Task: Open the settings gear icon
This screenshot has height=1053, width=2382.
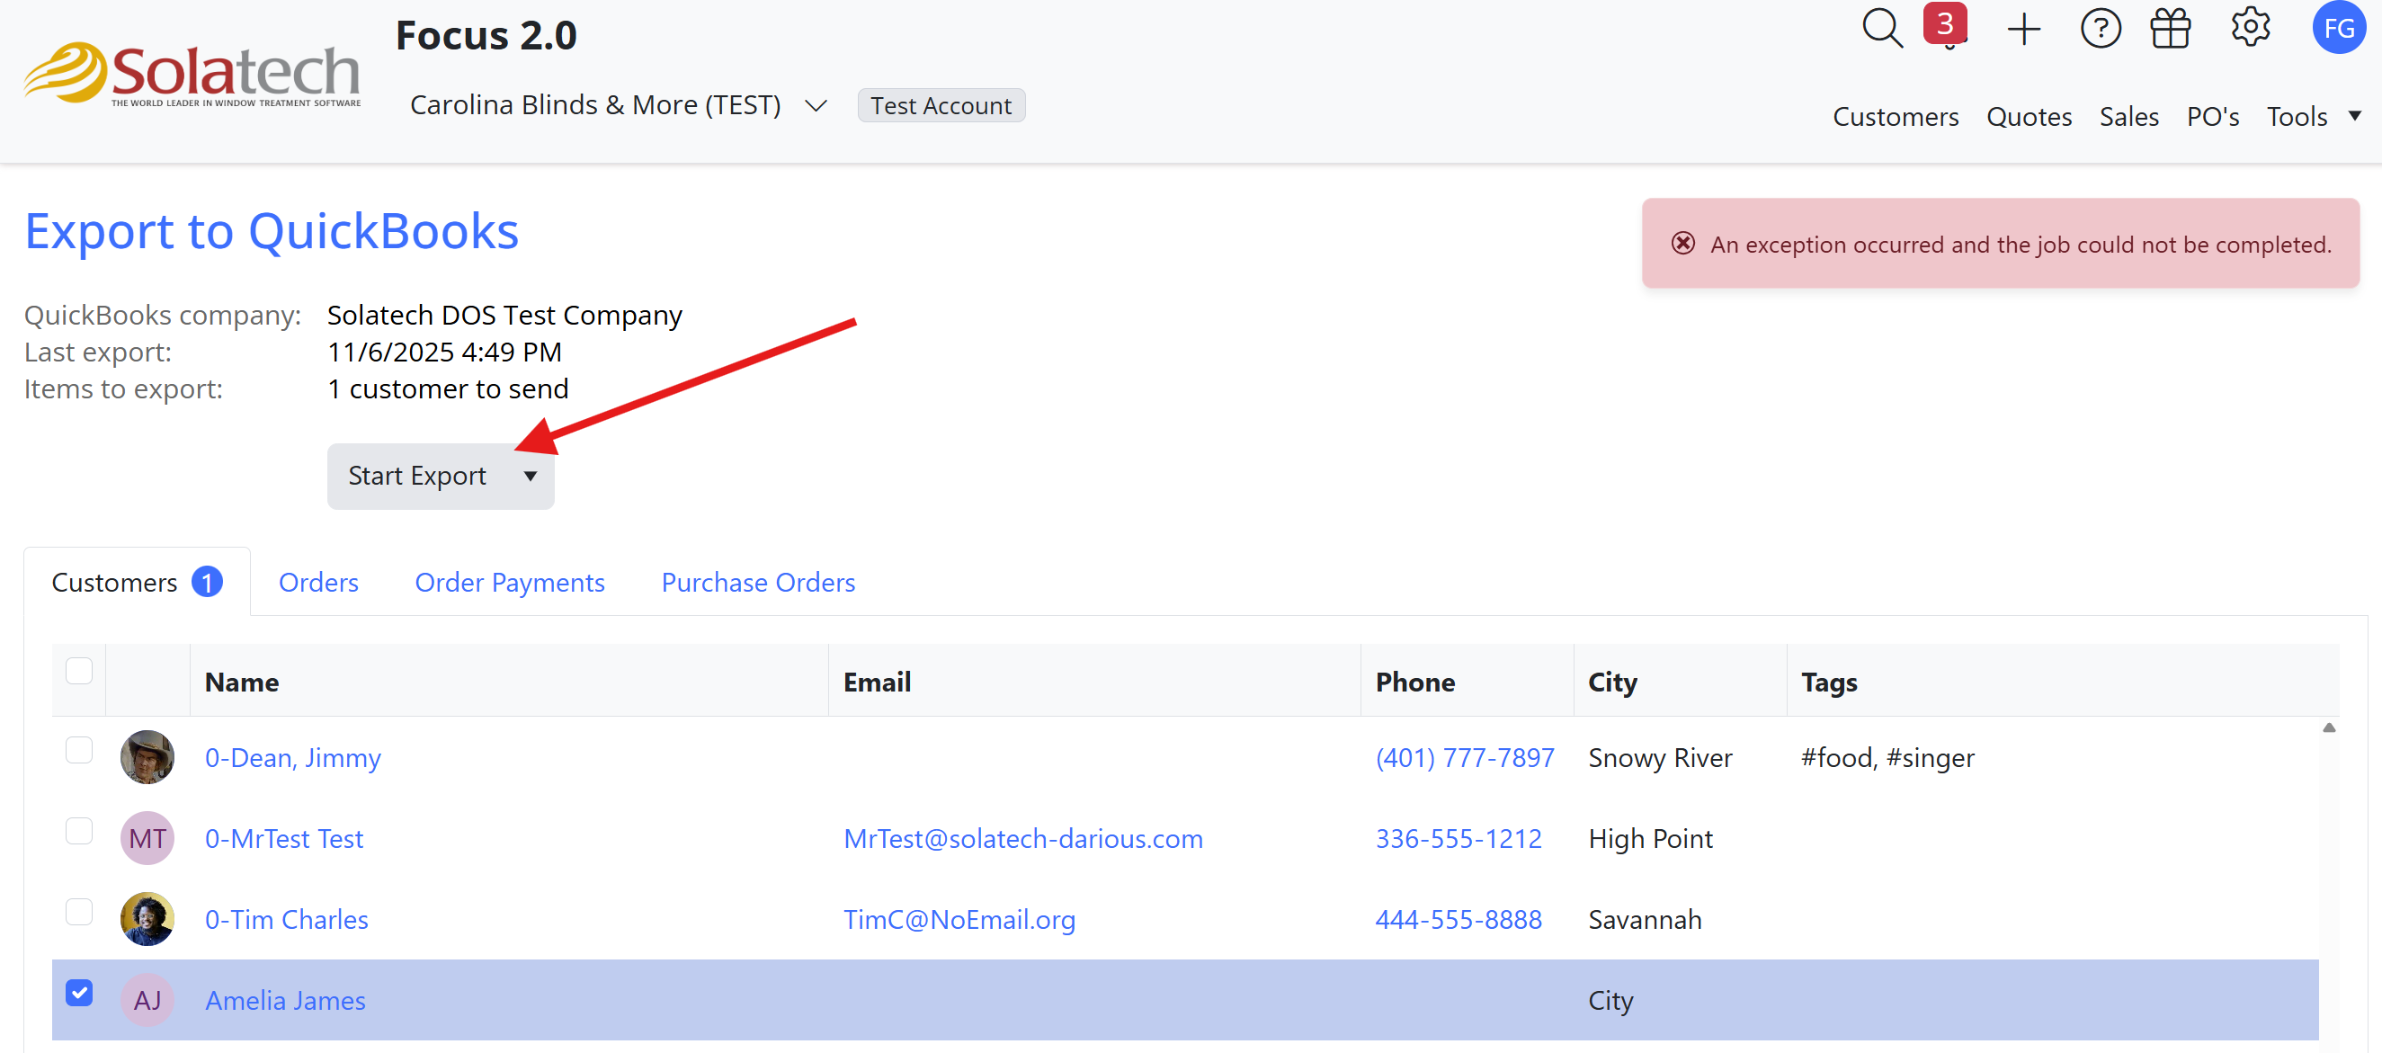Action: point(2249,28)
